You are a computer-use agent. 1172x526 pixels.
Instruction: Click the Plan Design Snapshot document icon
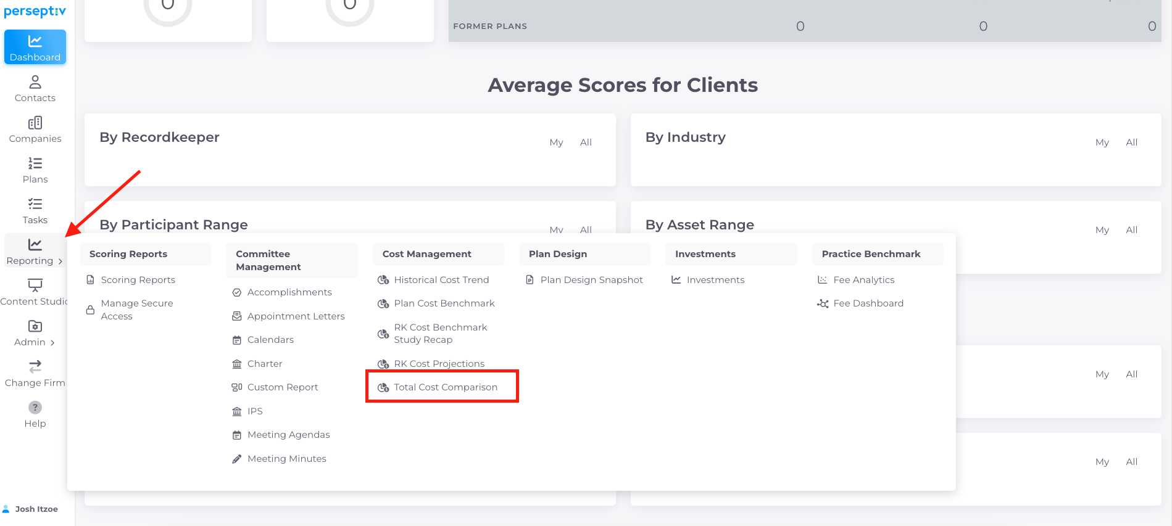click(x=530, y=280)
